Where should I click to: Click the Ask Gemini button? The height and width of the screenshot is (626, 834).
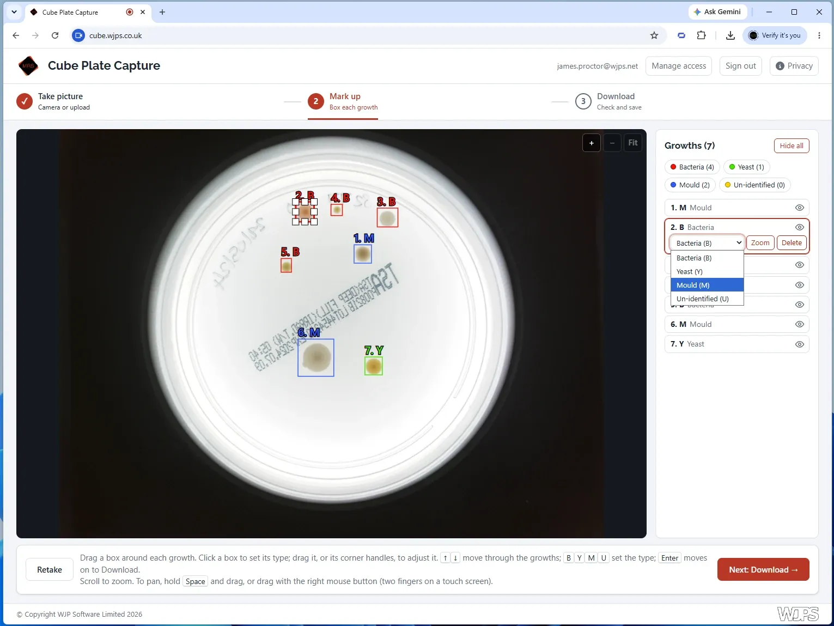(x=717, y=12)
